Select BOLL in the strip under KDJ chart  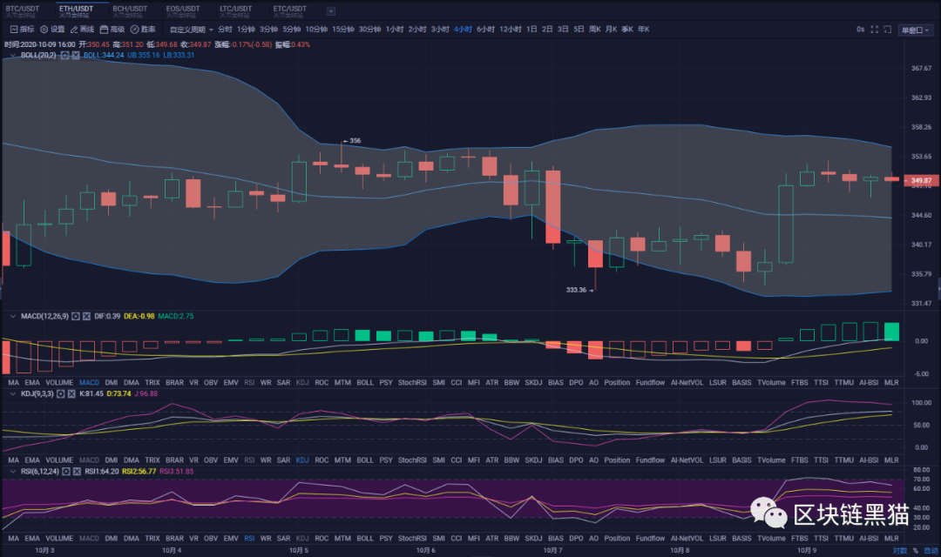point(365,460)
